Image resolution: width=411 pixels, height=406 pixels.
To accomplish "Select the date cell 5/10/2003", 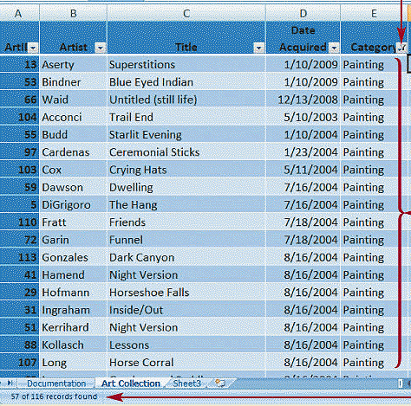I will coord(303,117).
